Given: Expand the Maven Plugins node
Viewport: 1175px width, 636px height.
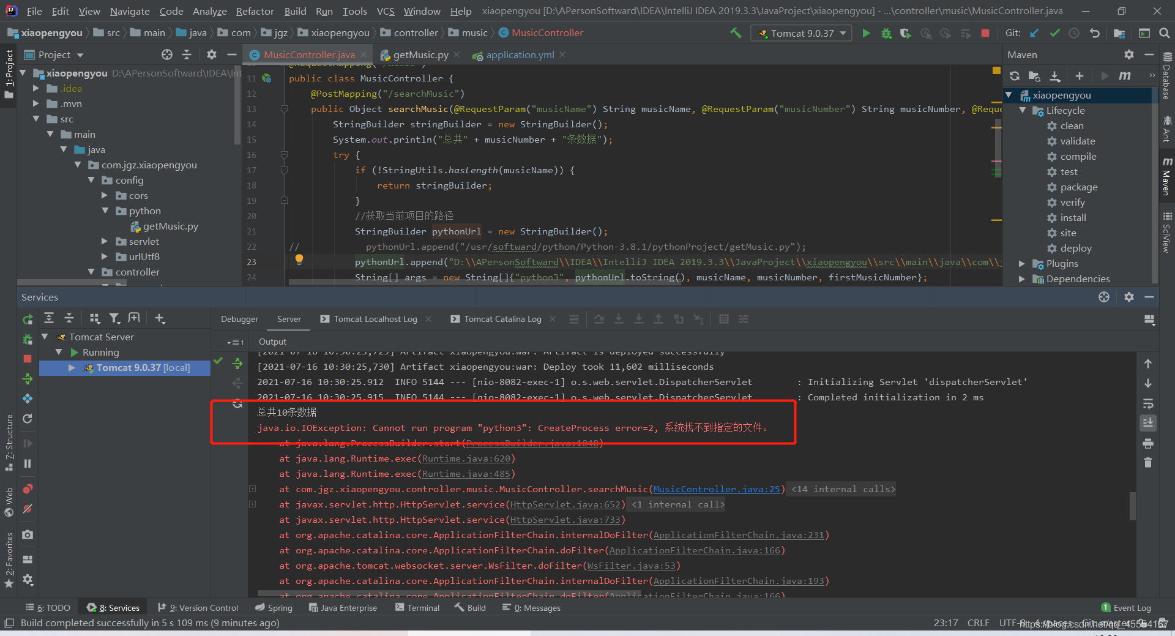Looking at the screenshot, I should 1022,263.
